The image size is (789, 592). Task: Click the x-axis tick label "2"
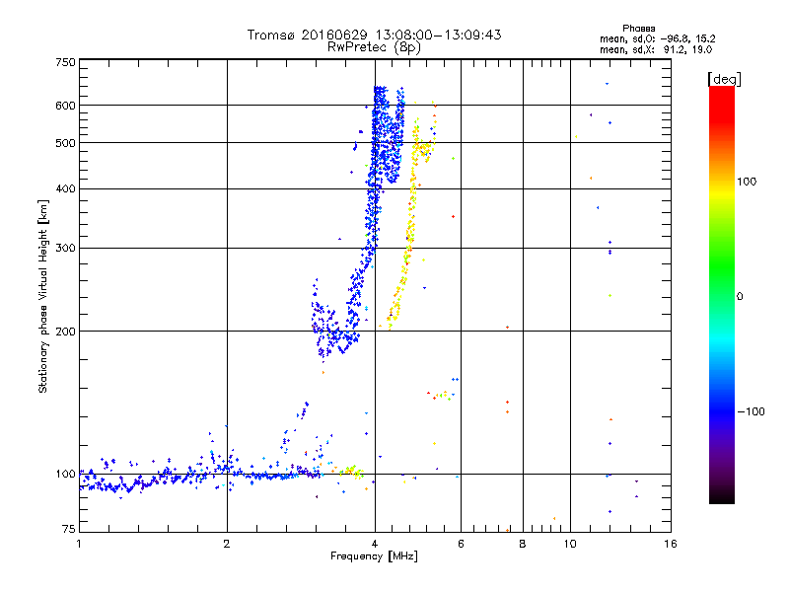pyautogui.click(x=227, y=544)
